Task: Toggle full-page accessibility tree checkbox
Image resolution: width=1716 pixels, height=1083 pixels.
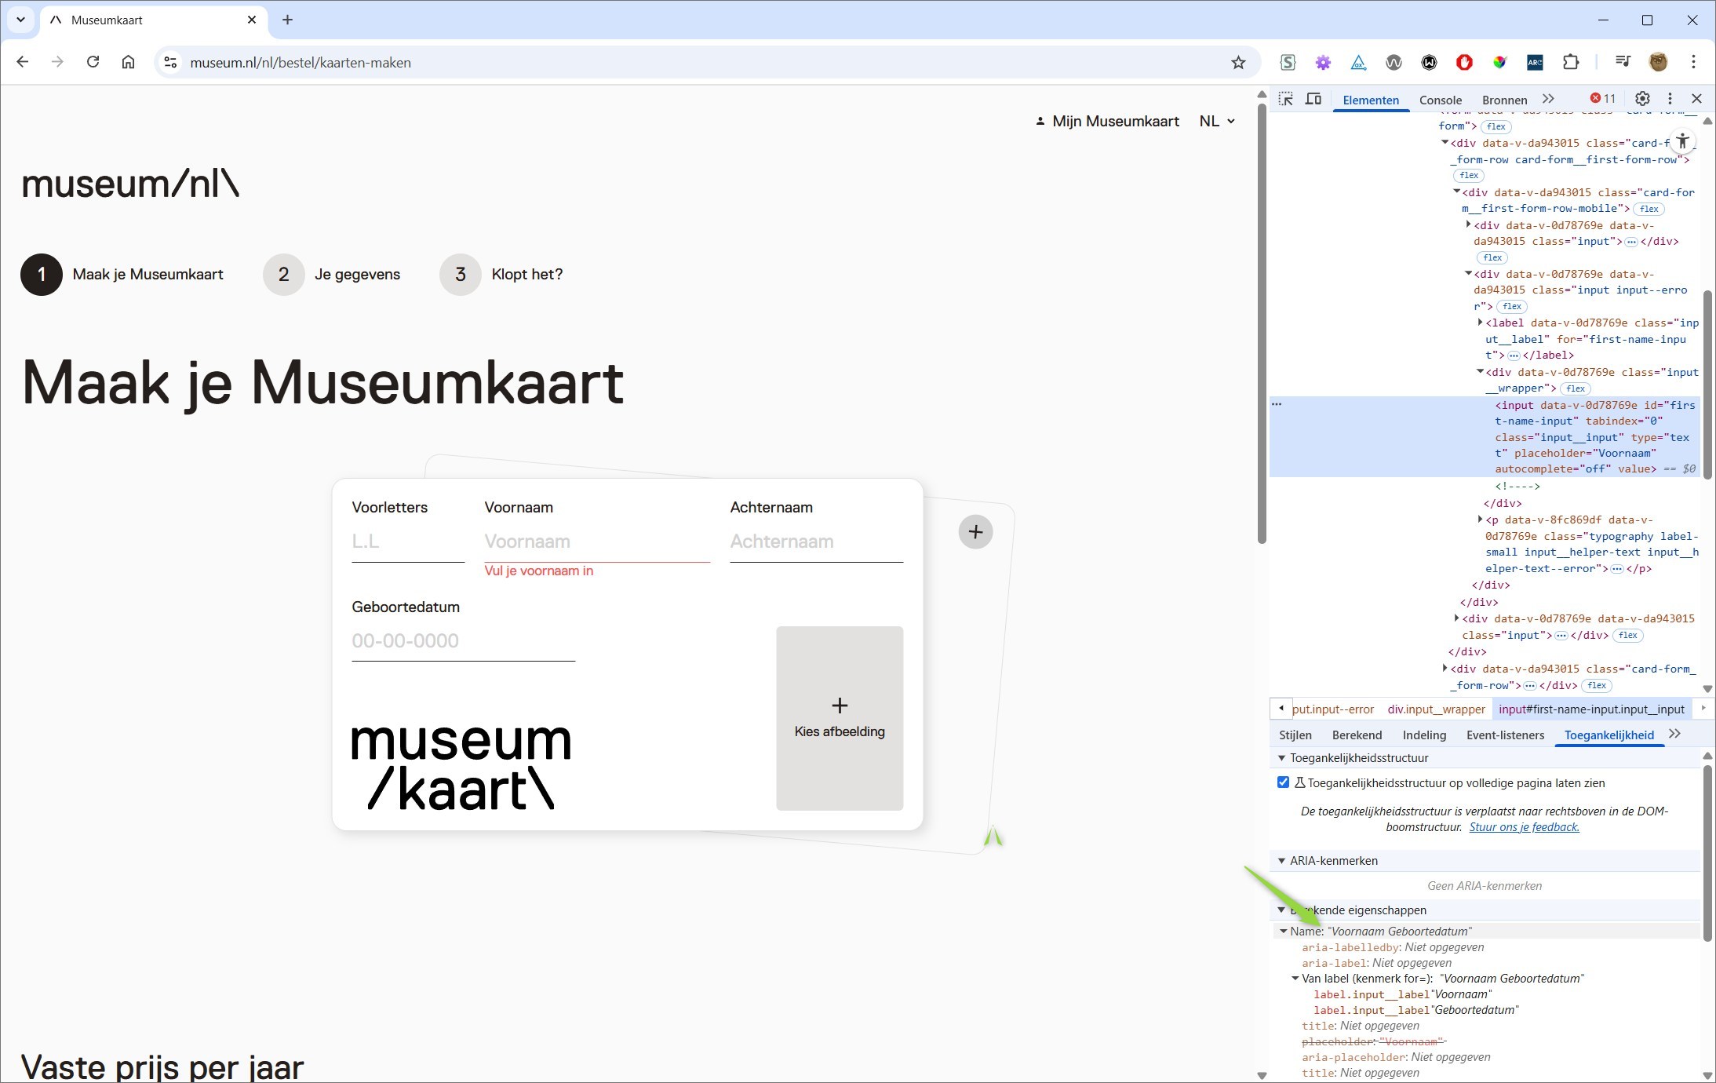Action: pyautogui.click(x=1283, y=782)
